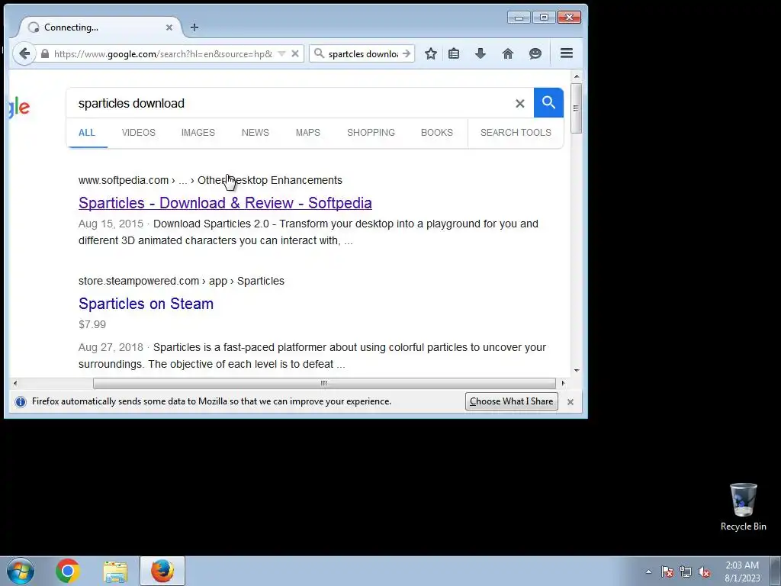Open the Sparticles on Steam link

[x=146, y=304]
